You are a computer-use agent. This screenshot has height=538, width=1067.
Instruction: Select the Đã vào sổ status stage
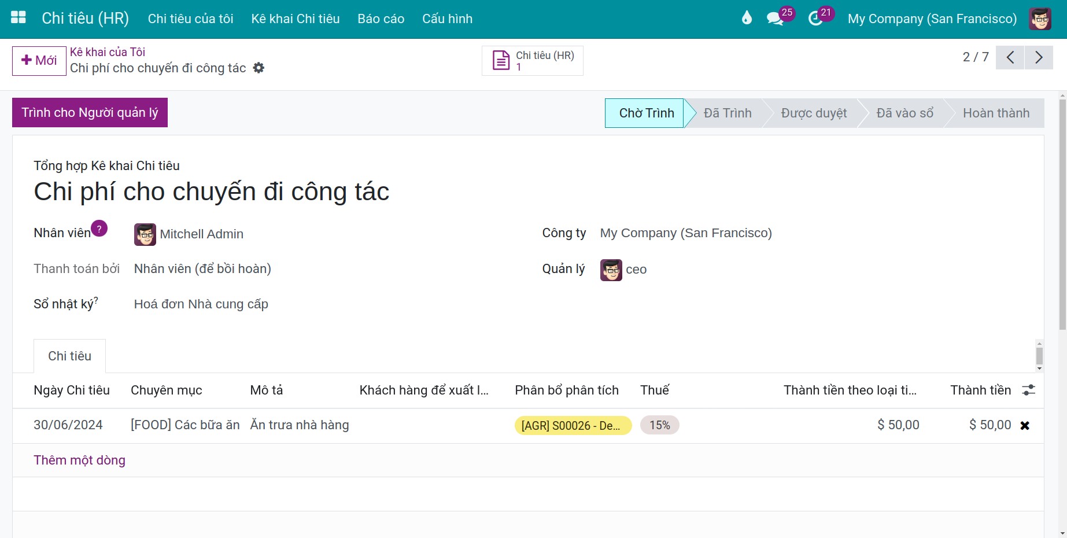point(904,113)
